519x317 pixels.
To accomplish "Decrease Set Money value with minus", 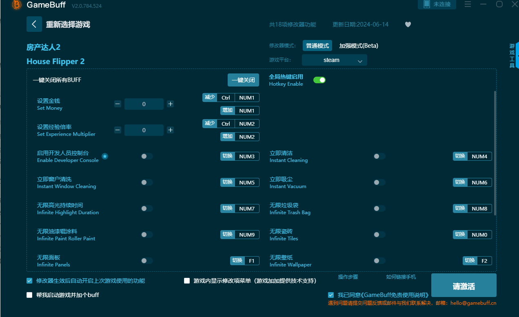I will (x=118, y=104).
